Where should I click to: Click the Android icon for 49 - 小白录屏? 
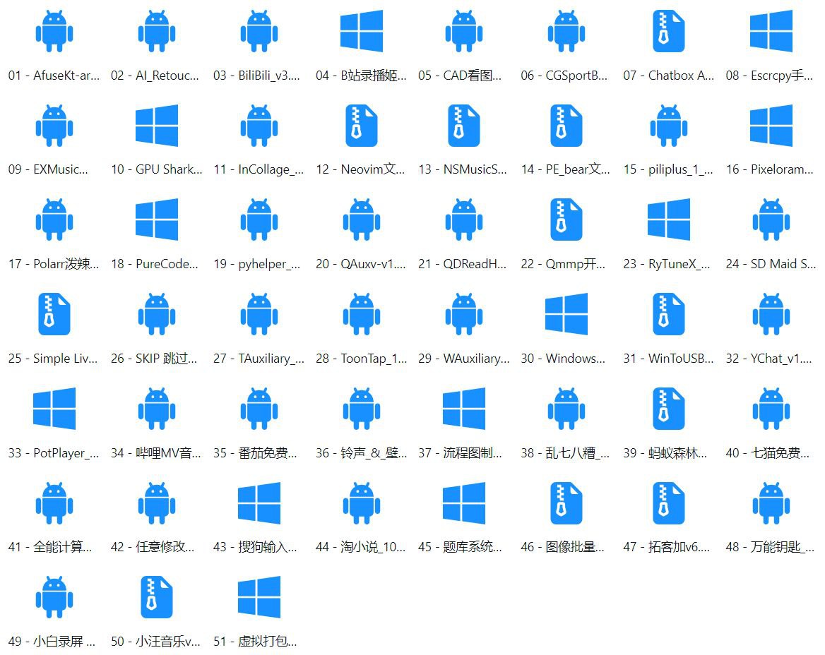point(54,597)
